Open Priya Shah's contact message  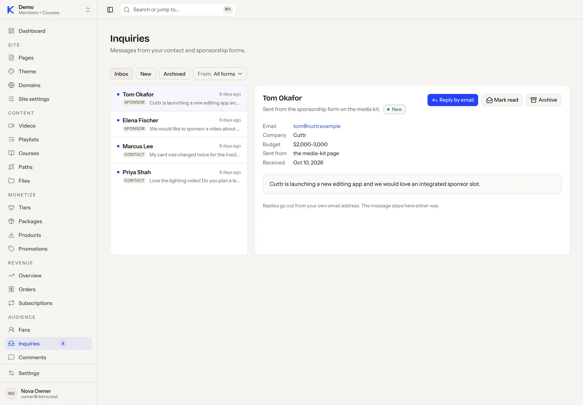tap(179, 176)
